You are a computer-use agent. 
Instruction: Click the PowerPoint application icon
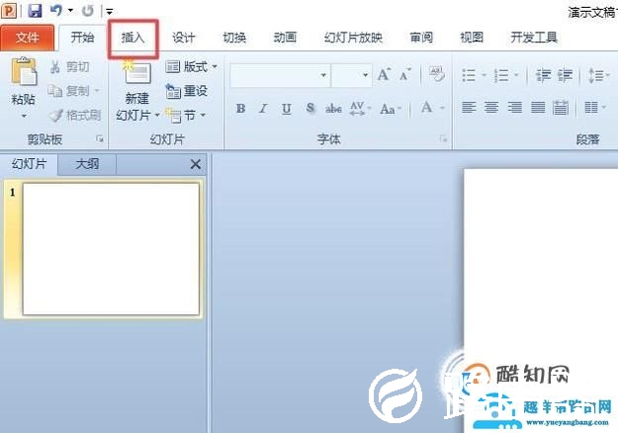[9, 11]
